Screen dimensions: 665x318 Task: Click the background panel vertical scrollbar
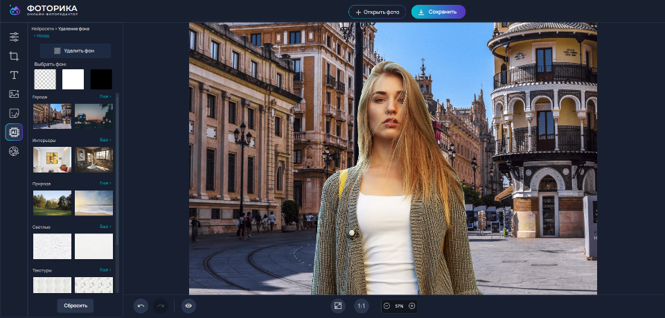(118, 170)
